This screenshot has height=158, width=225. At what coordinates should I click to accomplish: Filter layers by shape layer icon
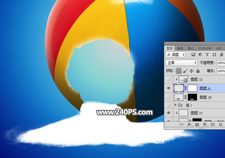click(214, 55)
